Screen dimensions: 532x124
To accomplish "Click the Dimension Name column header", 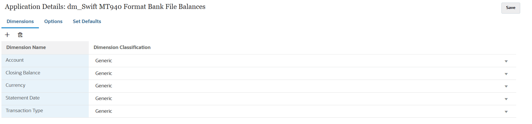I will [x=26, y=48].
